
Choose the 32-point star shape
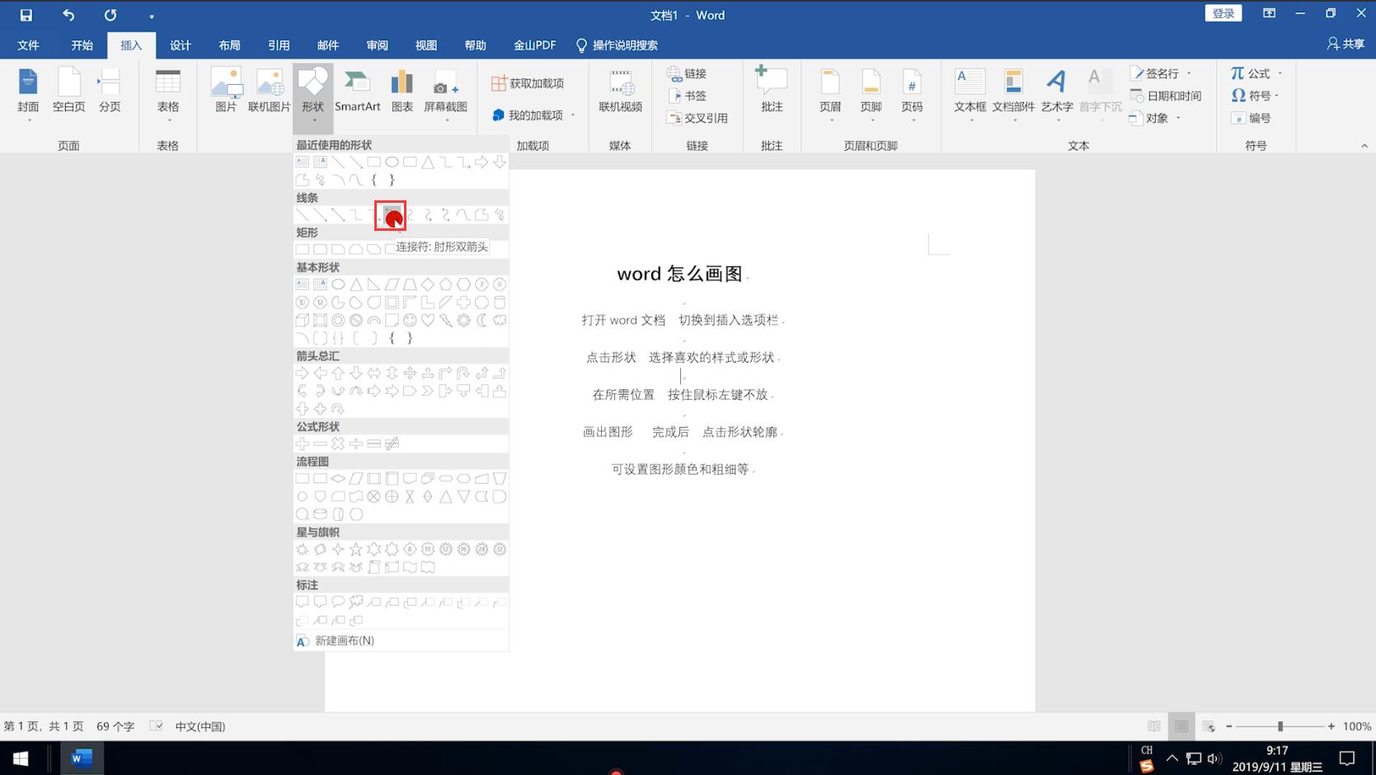pyautogui.click(x=500, y=549)
